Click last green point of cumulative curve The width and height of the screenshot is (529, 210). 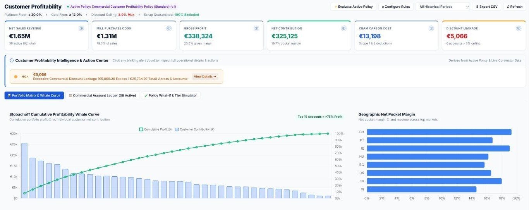[x=328, y=134]
